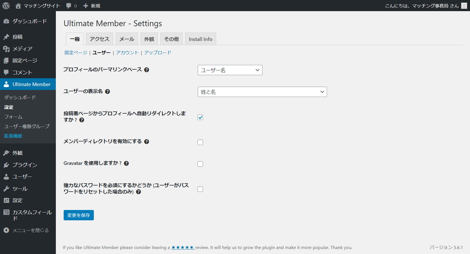The width and height of the screenshot is (470, 254).
Task: Click the Ultimate Member sidebar menu label
Action: (31, 84)
